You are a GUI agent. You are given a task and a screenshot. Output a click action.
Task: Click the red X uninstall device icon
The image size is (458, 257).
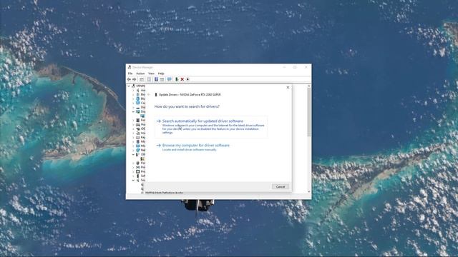tap(182, 79)
